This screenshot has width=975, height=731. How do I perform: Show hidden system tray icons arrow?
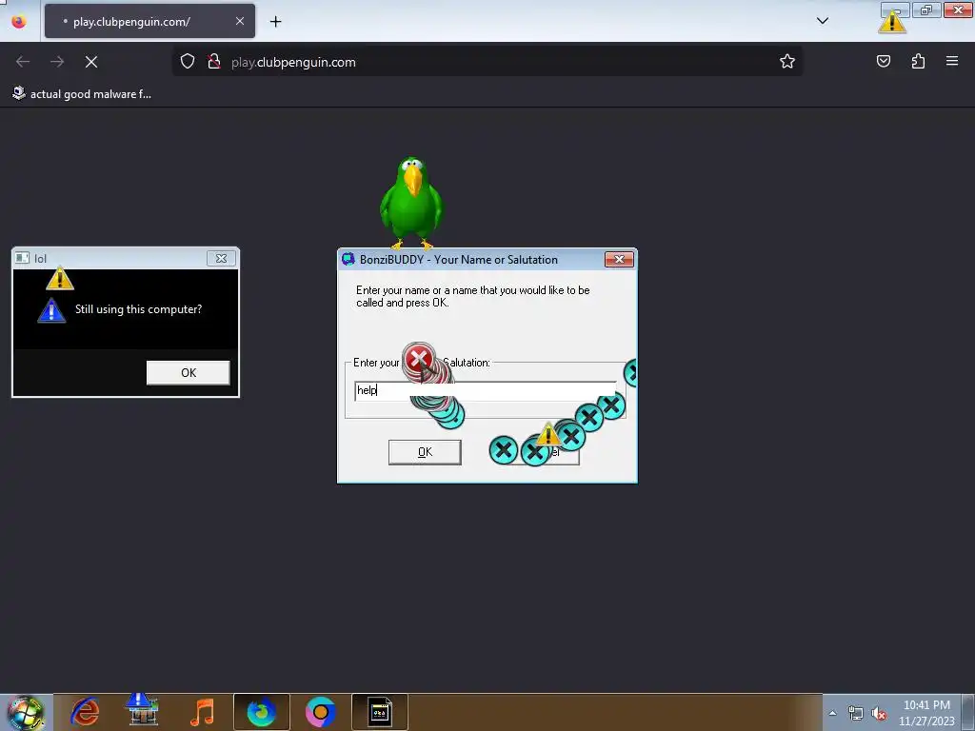tap(832, 713)
